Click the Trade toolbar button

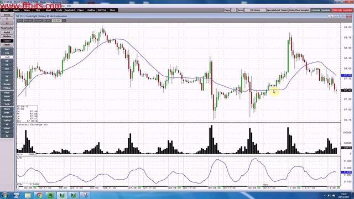[x=59, y=10]
